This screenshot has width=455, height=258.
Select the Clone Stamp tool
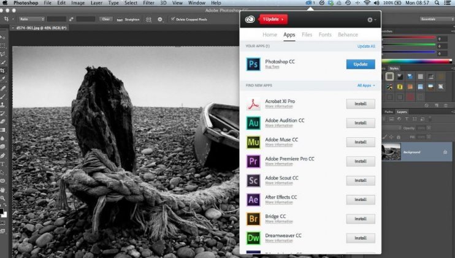coord(2,105)
